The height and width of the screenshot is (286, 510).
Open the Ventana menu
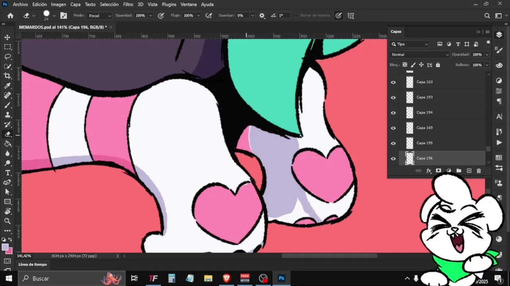click(x=188, y=4)
